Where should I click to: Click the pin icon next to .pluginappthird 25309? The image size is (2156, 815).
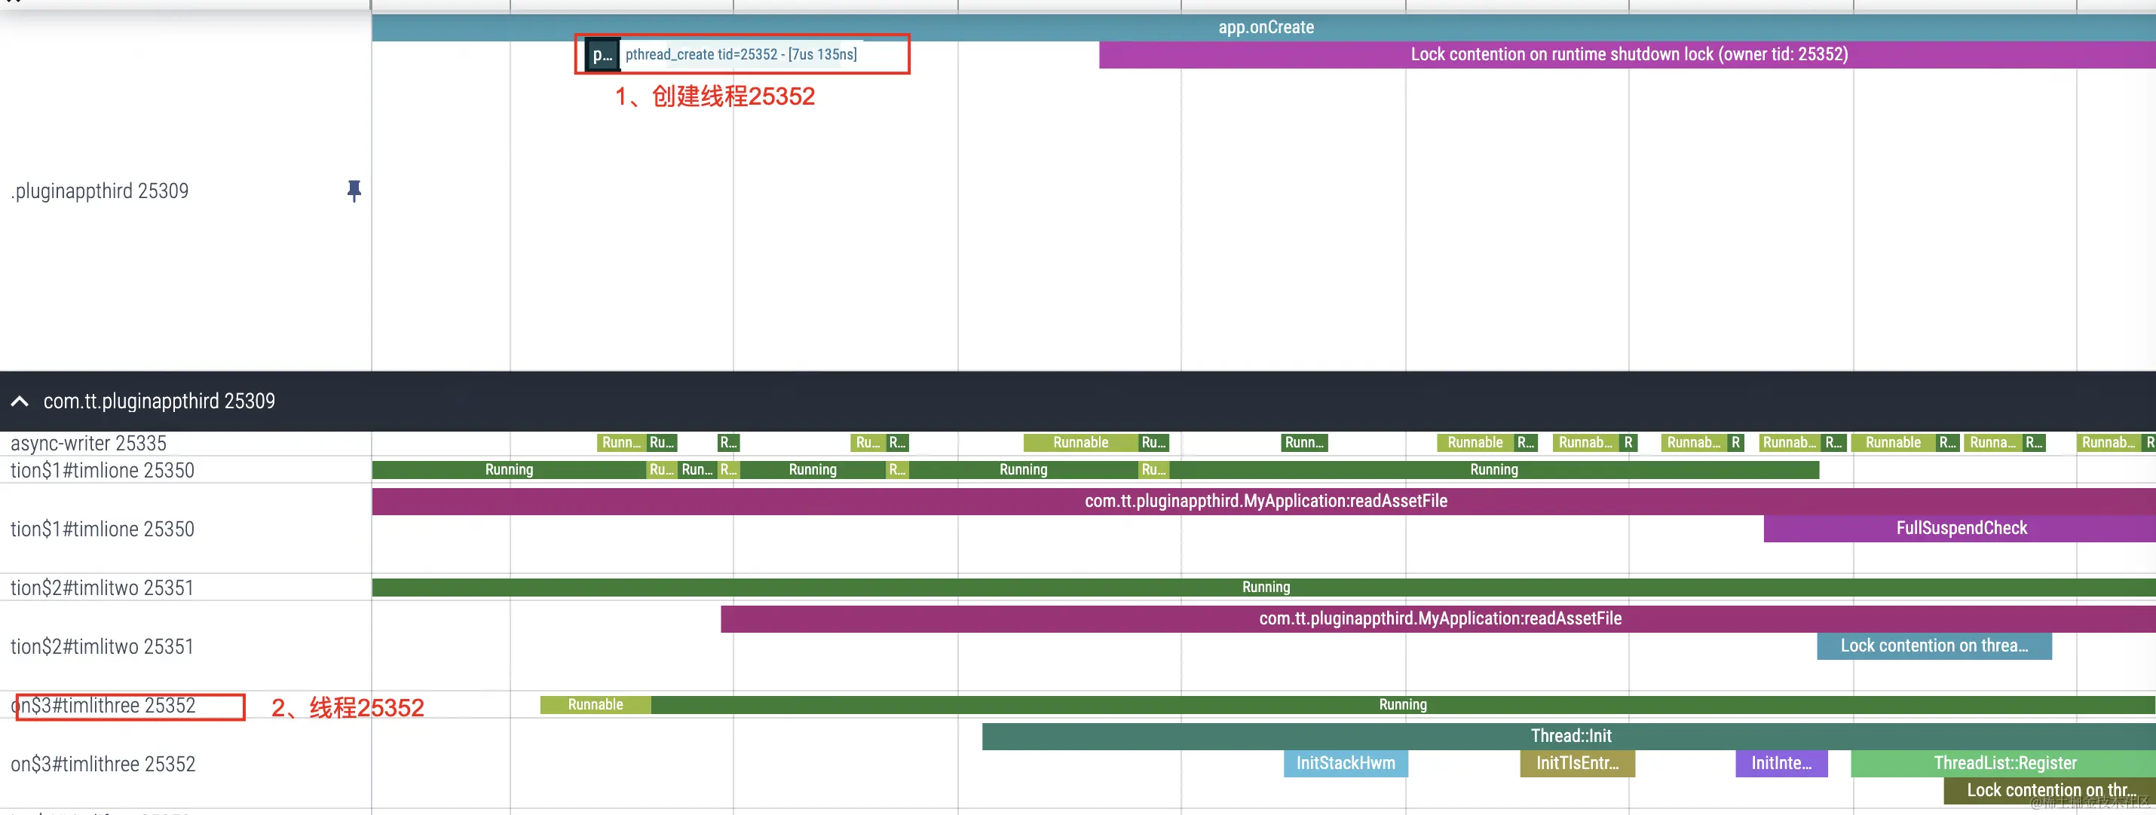pos(354,191)
